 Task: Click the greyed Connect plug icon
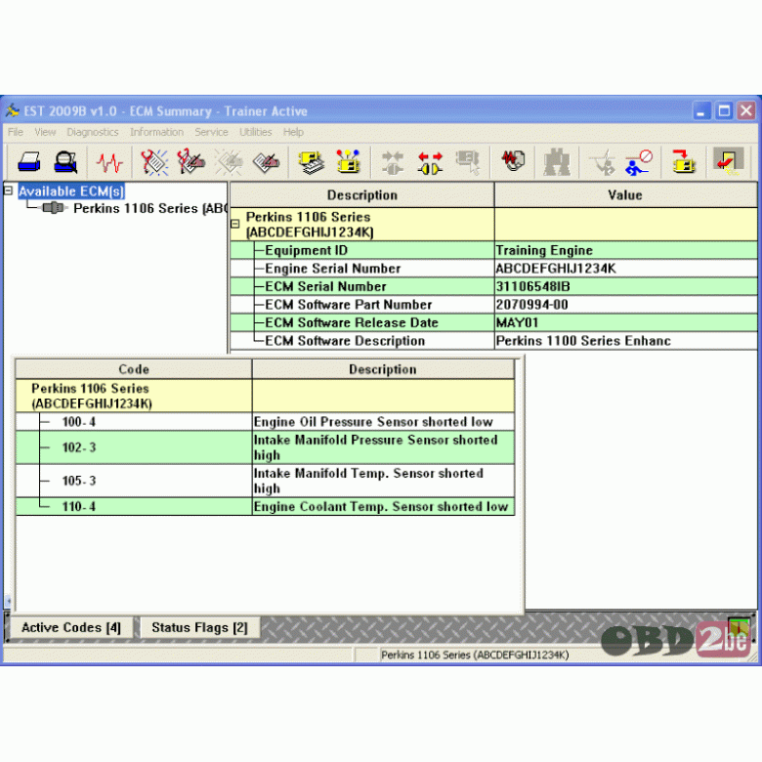(x=393, y=162)
